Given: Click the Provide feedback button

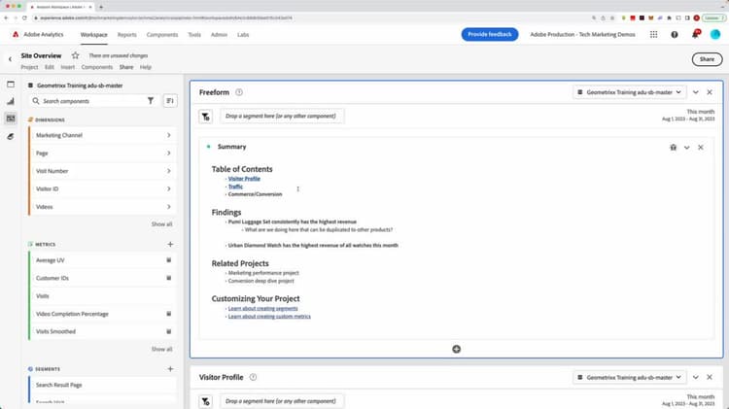Looking at the screenshot, I should [x=490, y=34].
